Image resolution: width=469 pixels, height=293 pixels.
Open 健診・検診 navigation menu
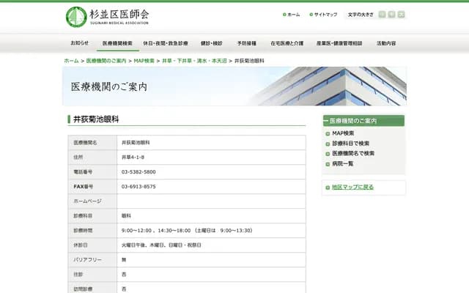click(212, 43)
